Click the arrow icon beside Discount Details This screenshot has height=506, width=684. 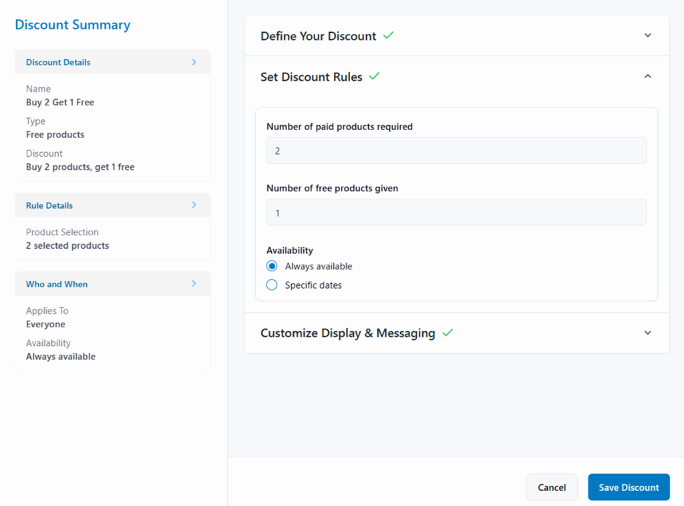click(x=194, y=62)
